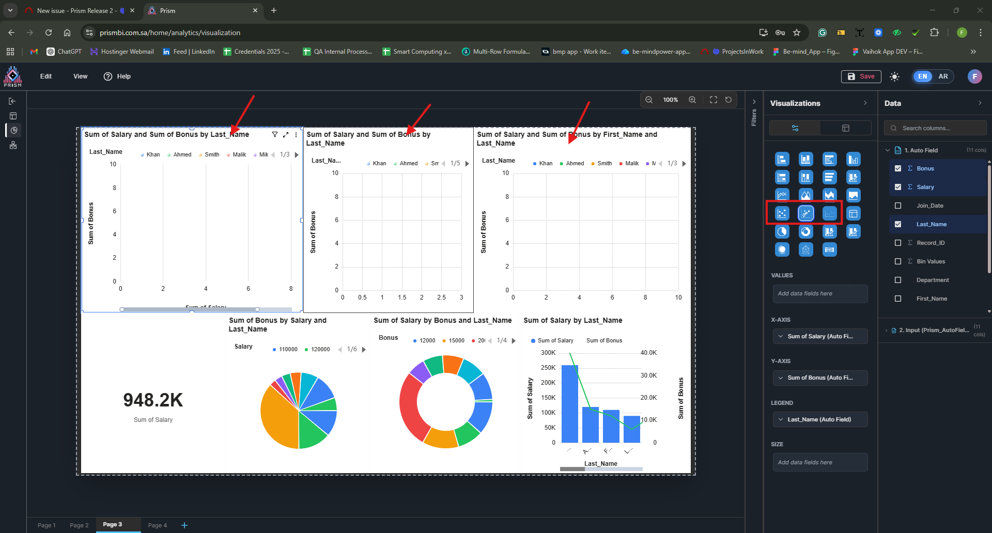Select the table visualization icon
This screenshot has width=992, height=533.
click(x=853, y=213)
